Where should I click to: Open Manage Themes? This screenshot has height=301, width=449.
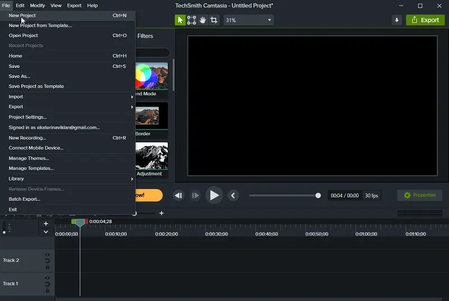coord(67,159)
